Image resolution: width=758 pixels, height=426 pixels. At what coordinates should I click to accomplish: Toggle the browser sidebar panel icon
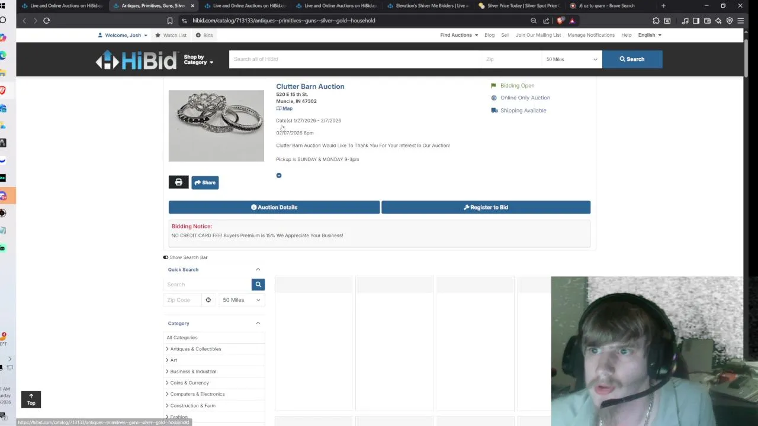point(696,21)
